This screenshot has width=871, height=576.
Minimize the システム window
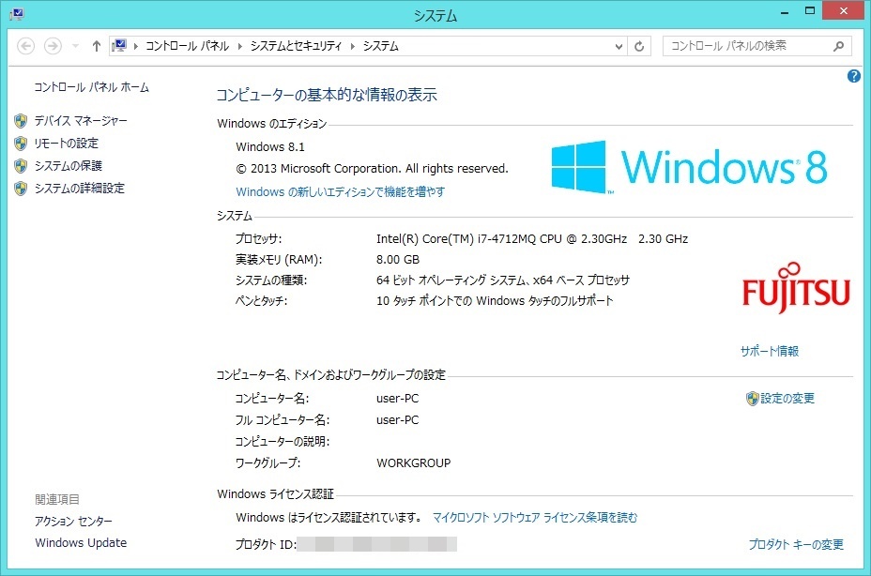pos(785,11)
